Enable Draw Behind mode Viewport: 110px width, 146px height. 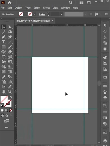6,115
